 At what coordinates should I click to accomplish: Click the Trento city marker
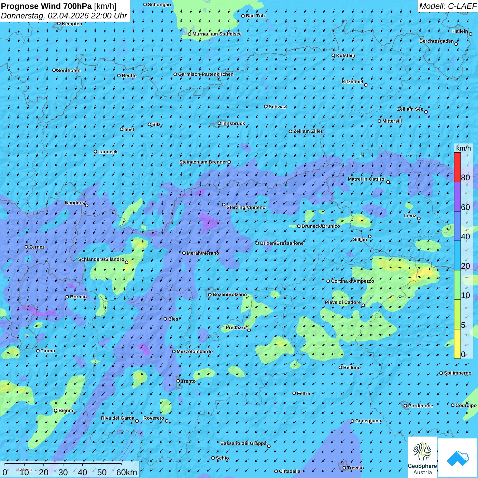[x=178, y=381]
